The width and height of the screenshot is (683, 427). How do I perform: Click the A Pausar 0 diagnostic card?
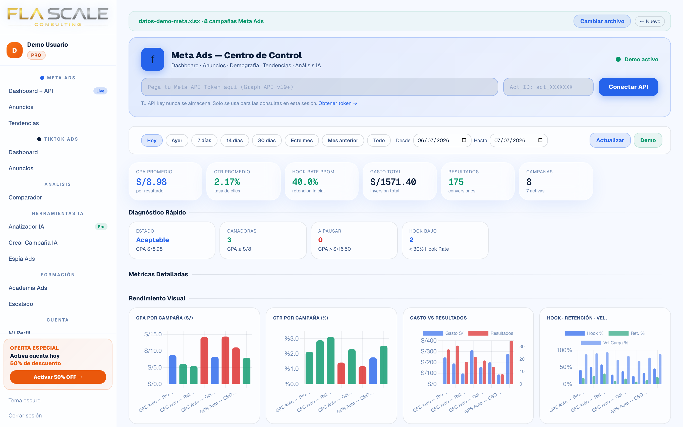pyautogui.click(x=354, y=240)
